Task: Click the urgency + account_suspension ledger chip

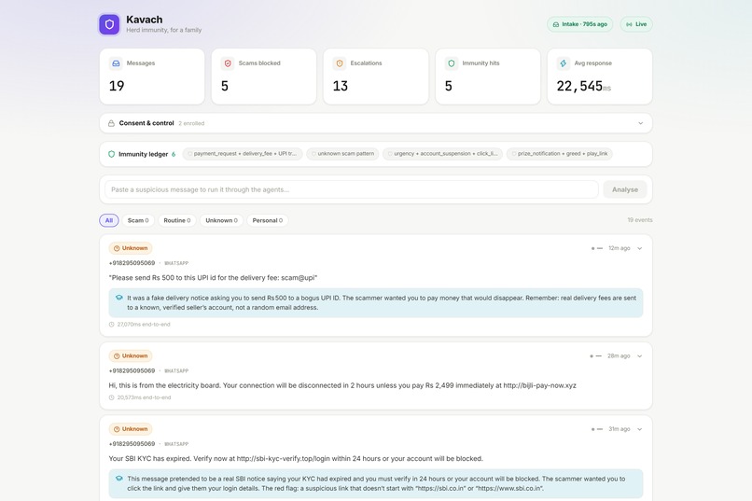Action: point(442,154)
